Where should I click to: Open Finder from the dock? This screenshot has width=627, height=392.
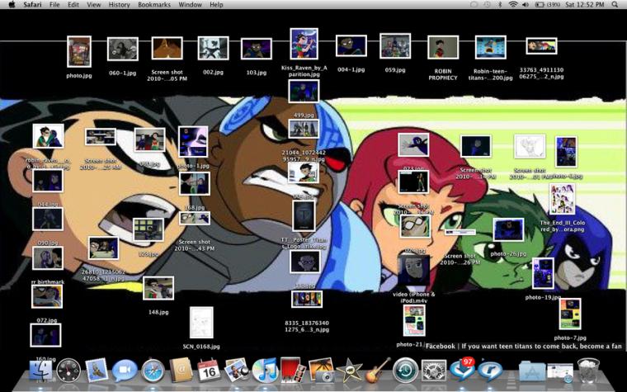pos(40,370)
